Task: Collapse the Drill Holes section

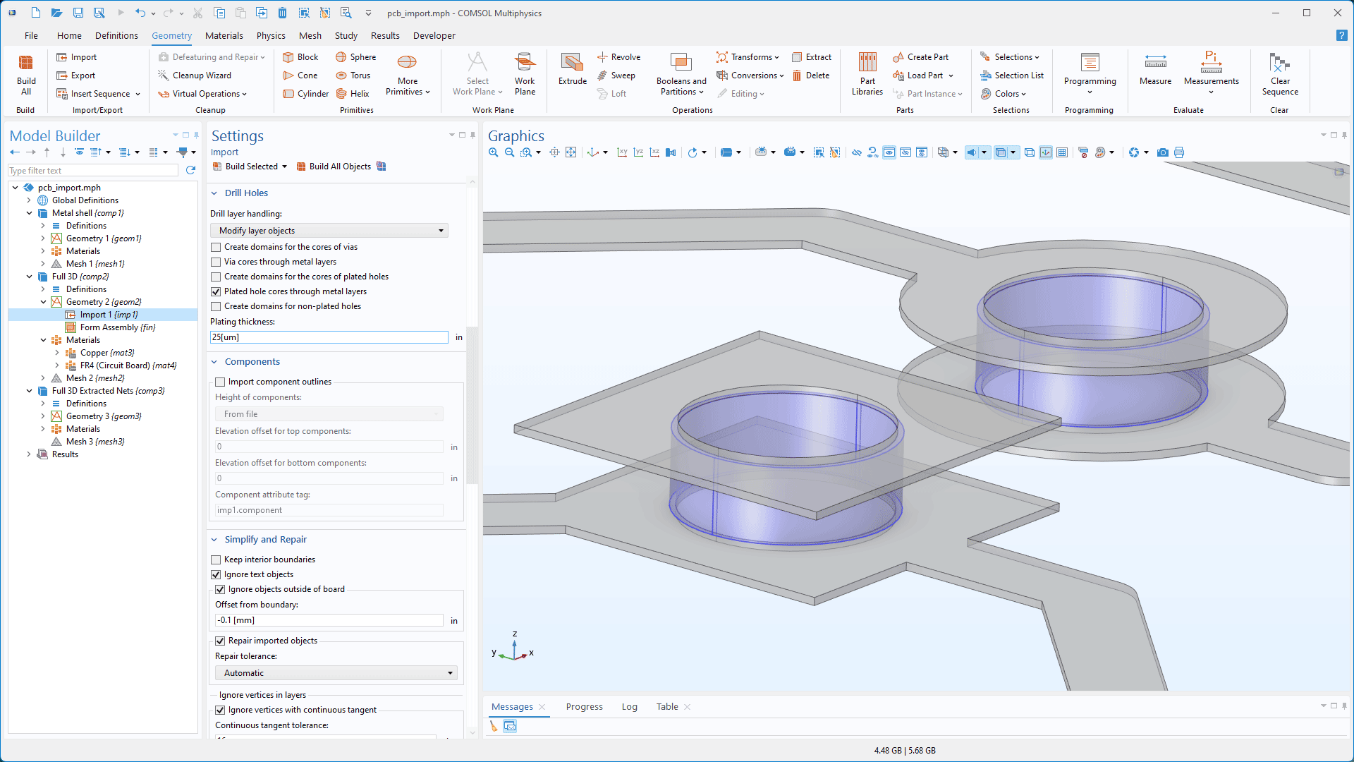Action: point(214,193)
